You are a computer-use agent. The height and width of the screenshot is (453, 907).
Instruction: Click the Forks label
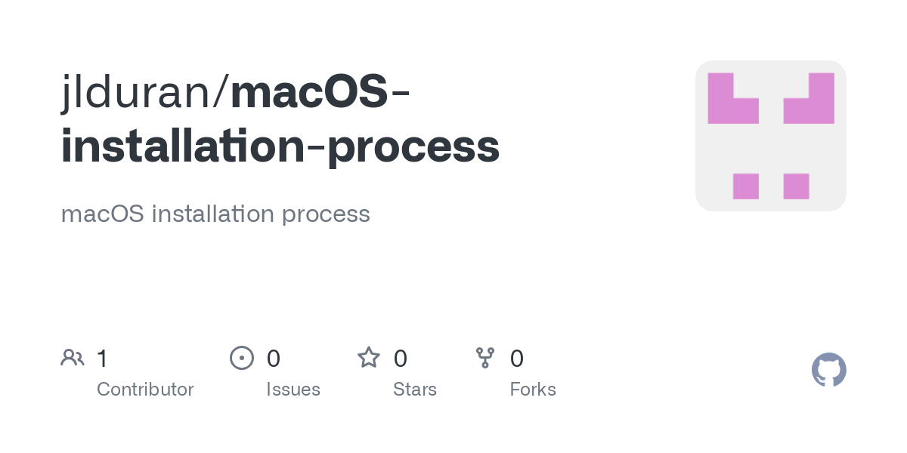coord(533,390)
